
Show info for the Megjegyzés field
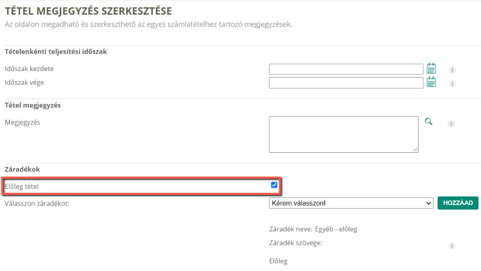451,124
